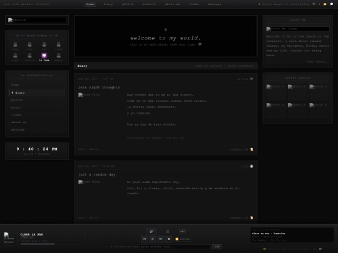Open Photo 6 thumbnail

click(x=319, y=111)
